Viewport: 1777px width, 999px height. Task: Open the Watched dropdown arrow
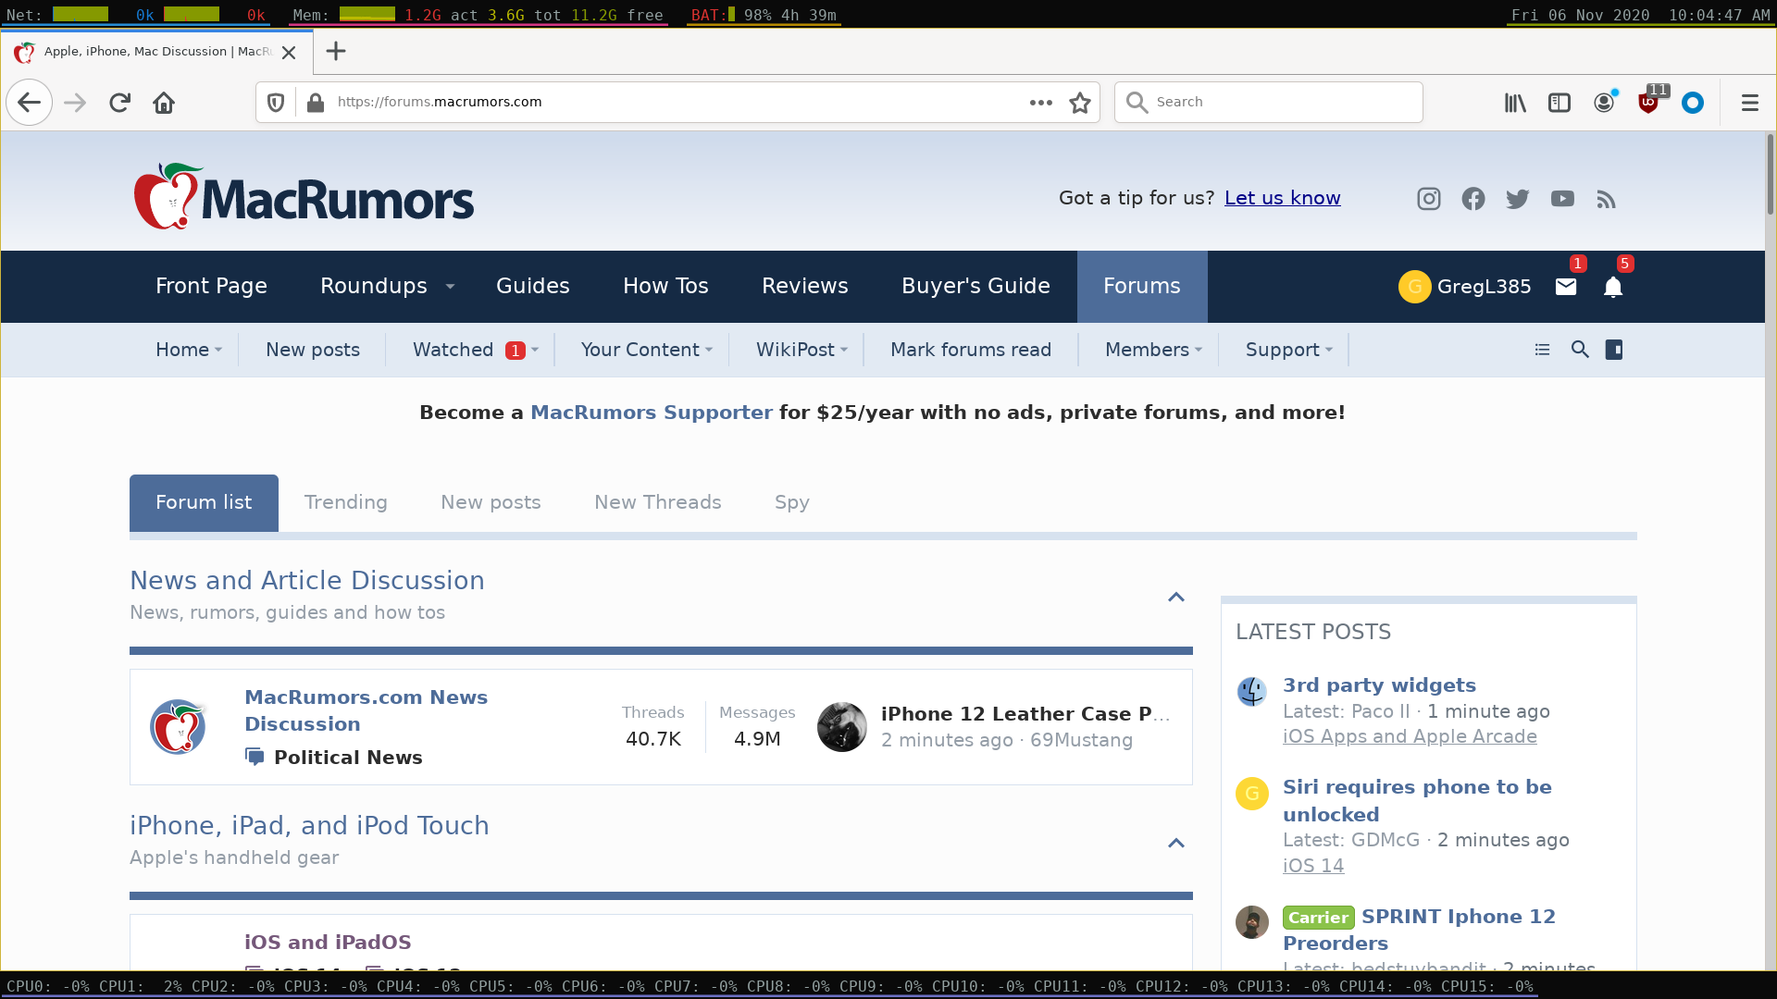(535, 350)
